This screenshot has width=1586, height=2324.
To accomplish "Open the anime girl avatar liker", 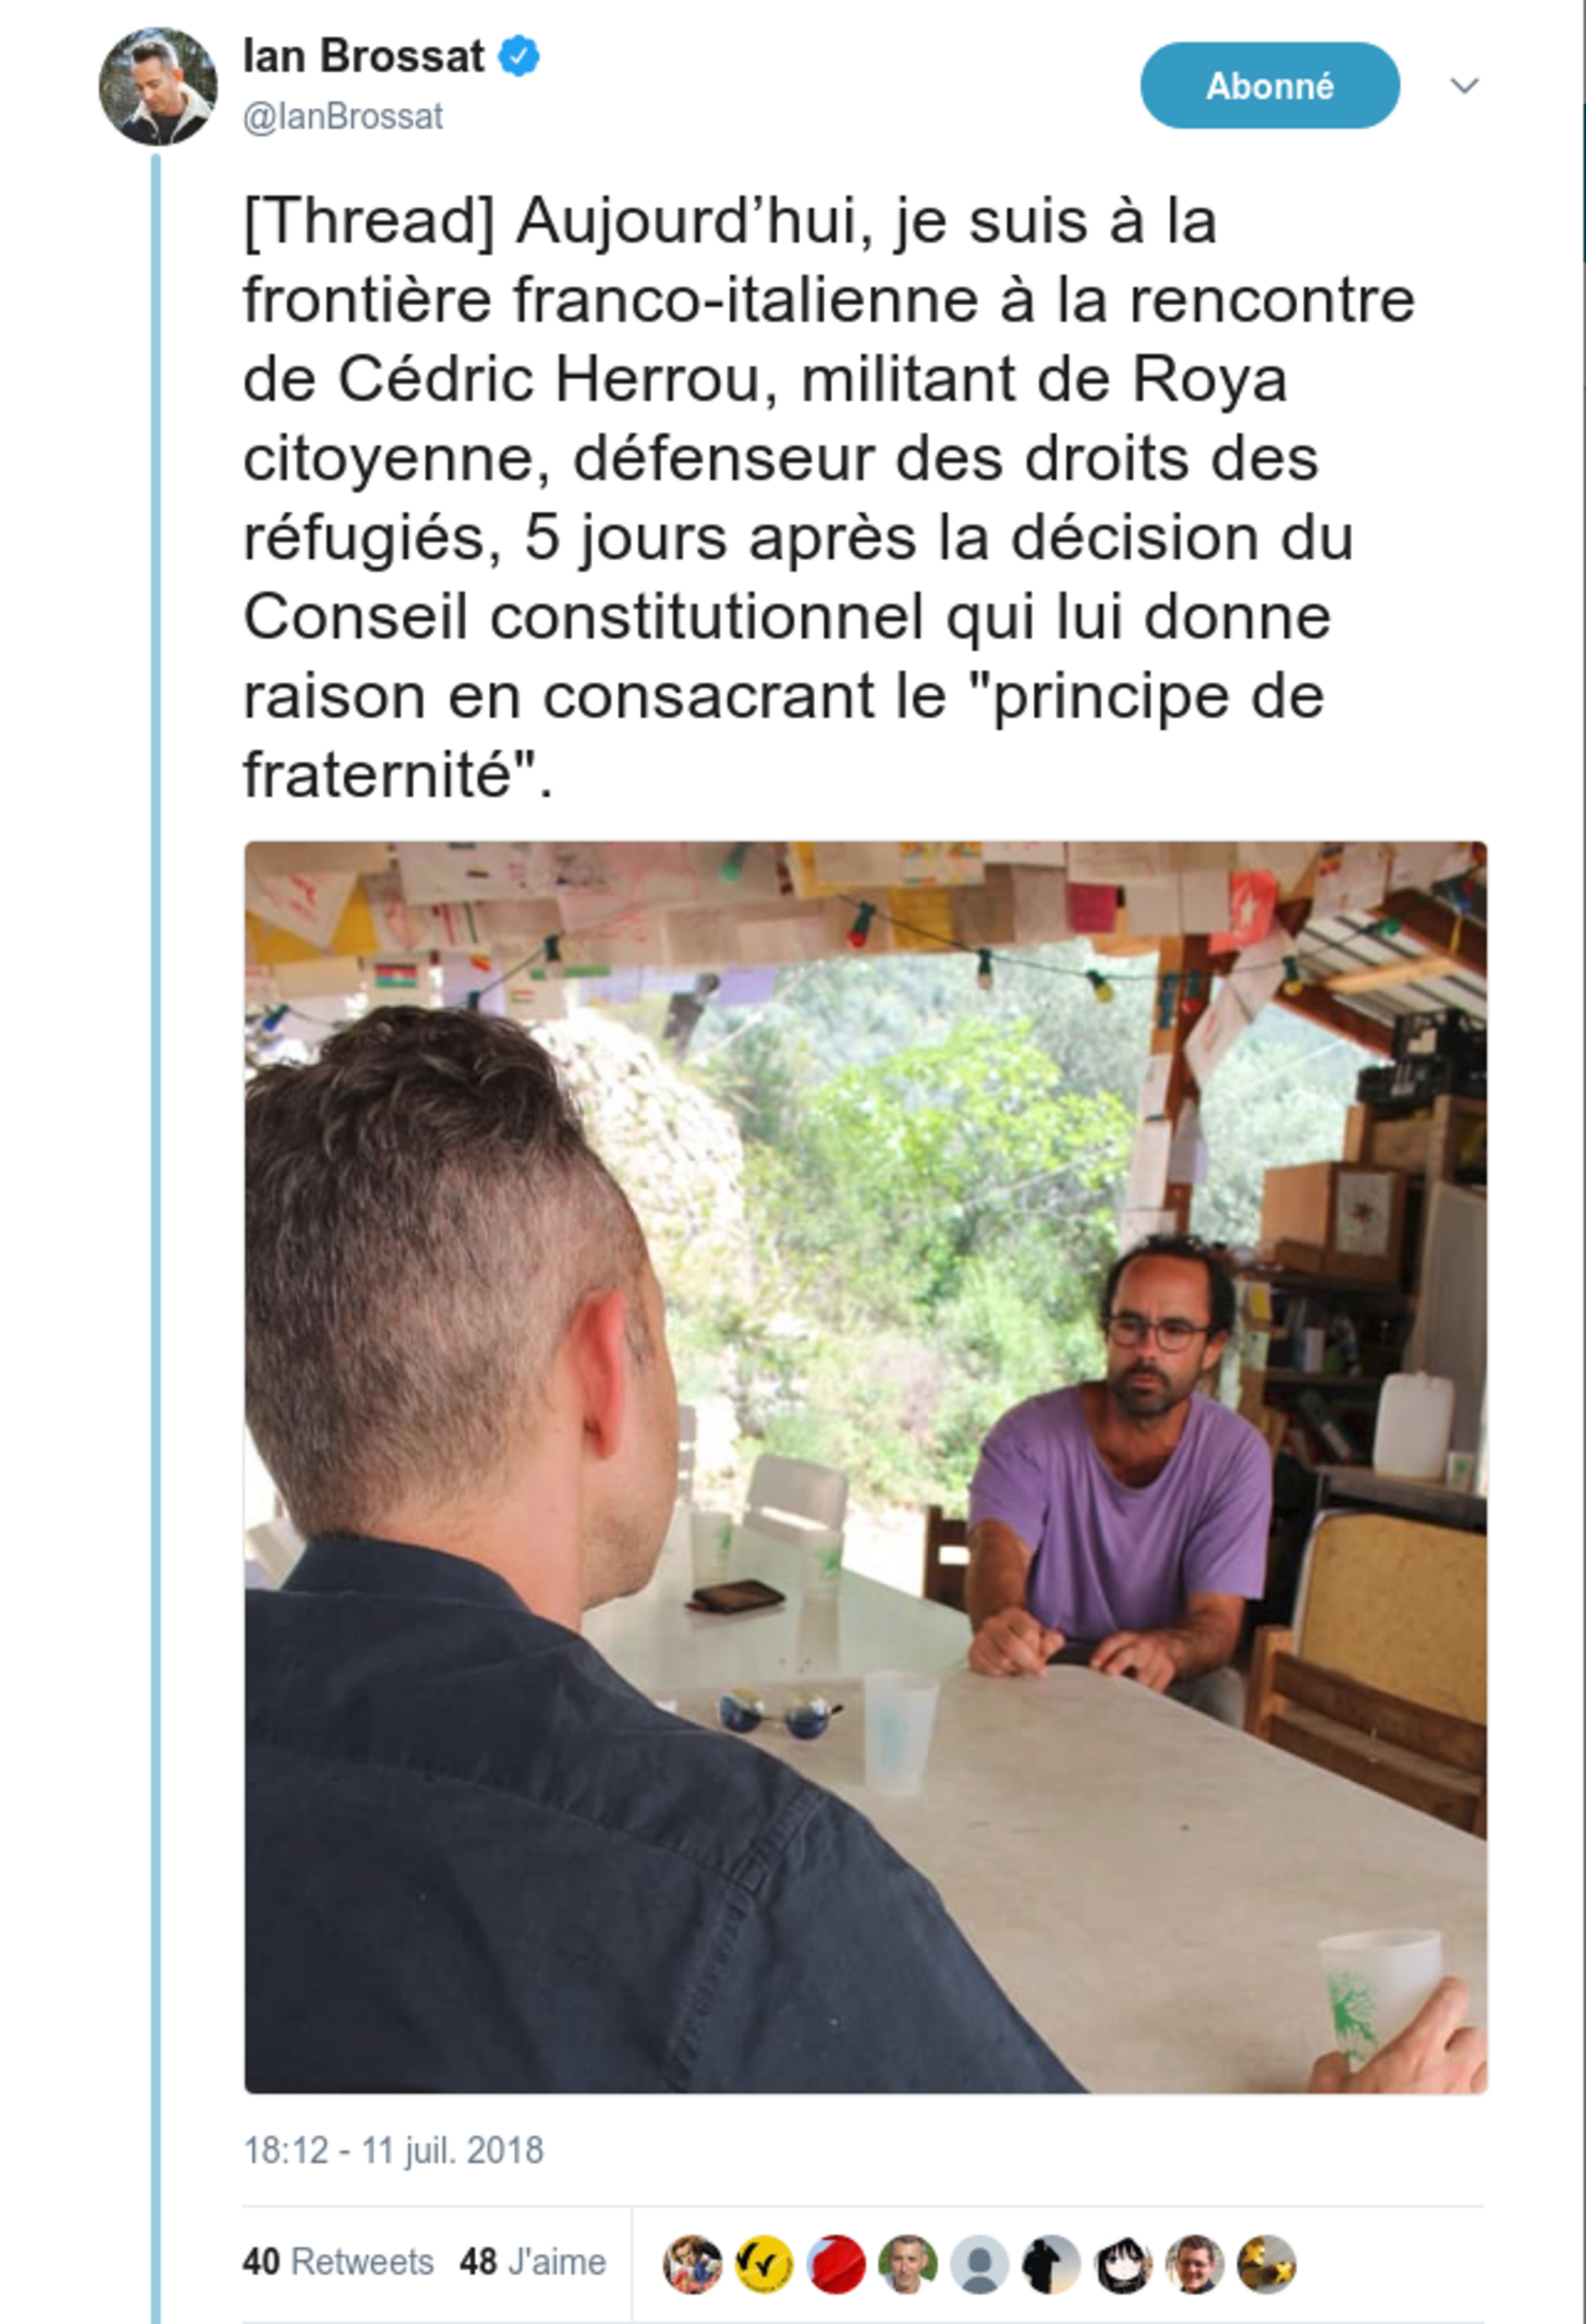I will point(1123,2263).
